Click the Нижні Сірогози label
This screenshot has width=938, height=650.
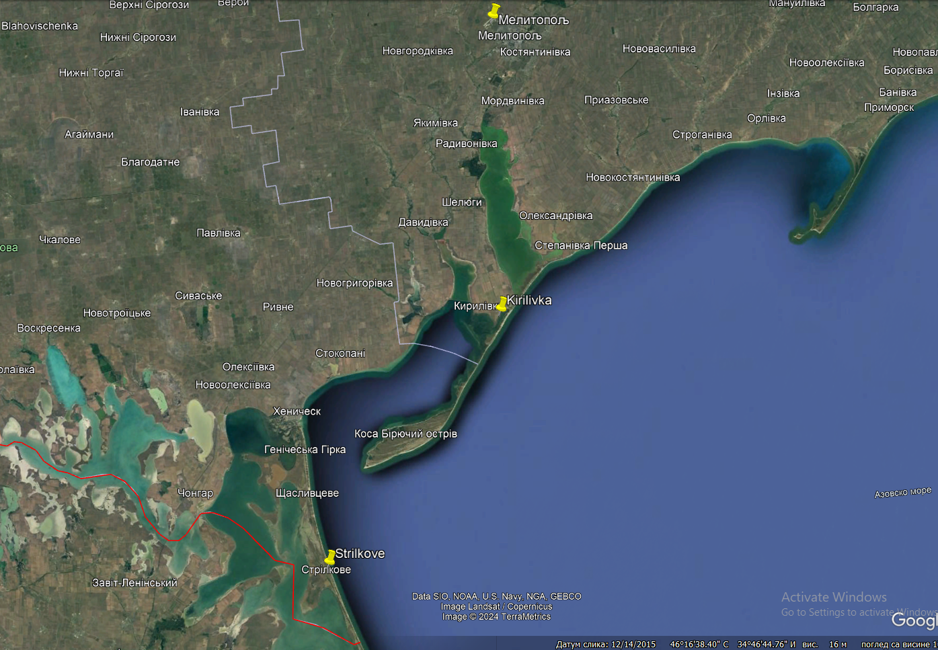(x=138, y=37)
